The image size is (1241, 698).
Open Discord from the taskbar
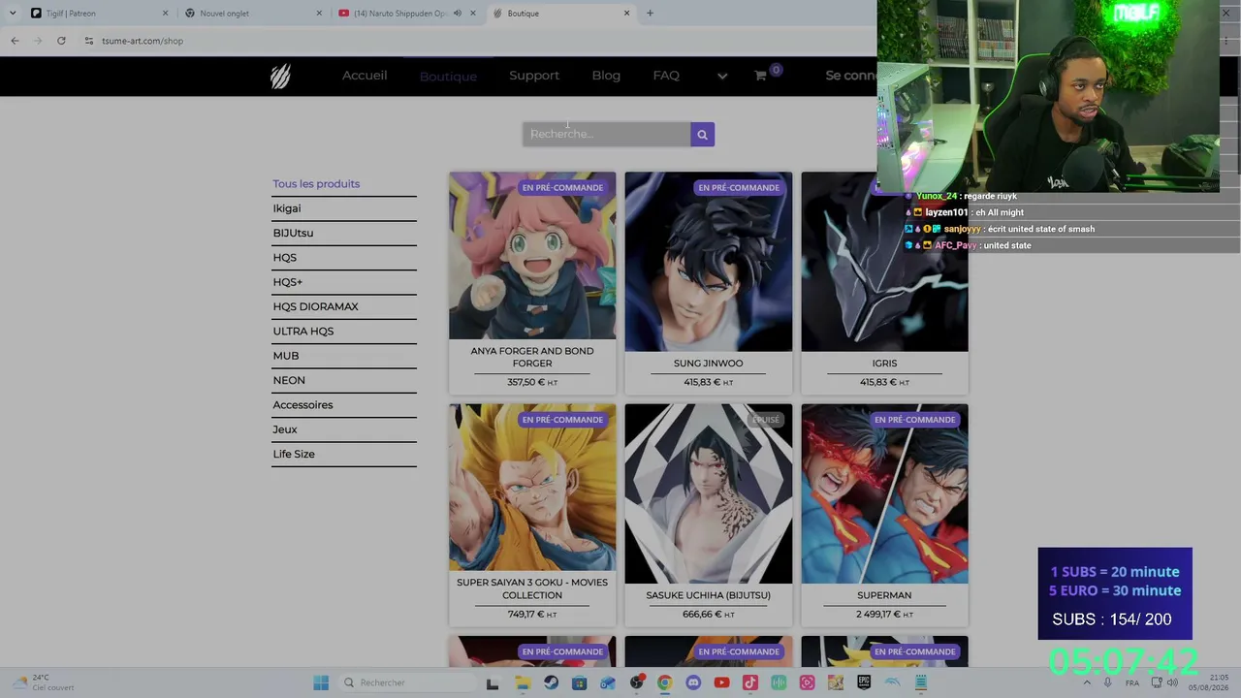tap(693, 682)
